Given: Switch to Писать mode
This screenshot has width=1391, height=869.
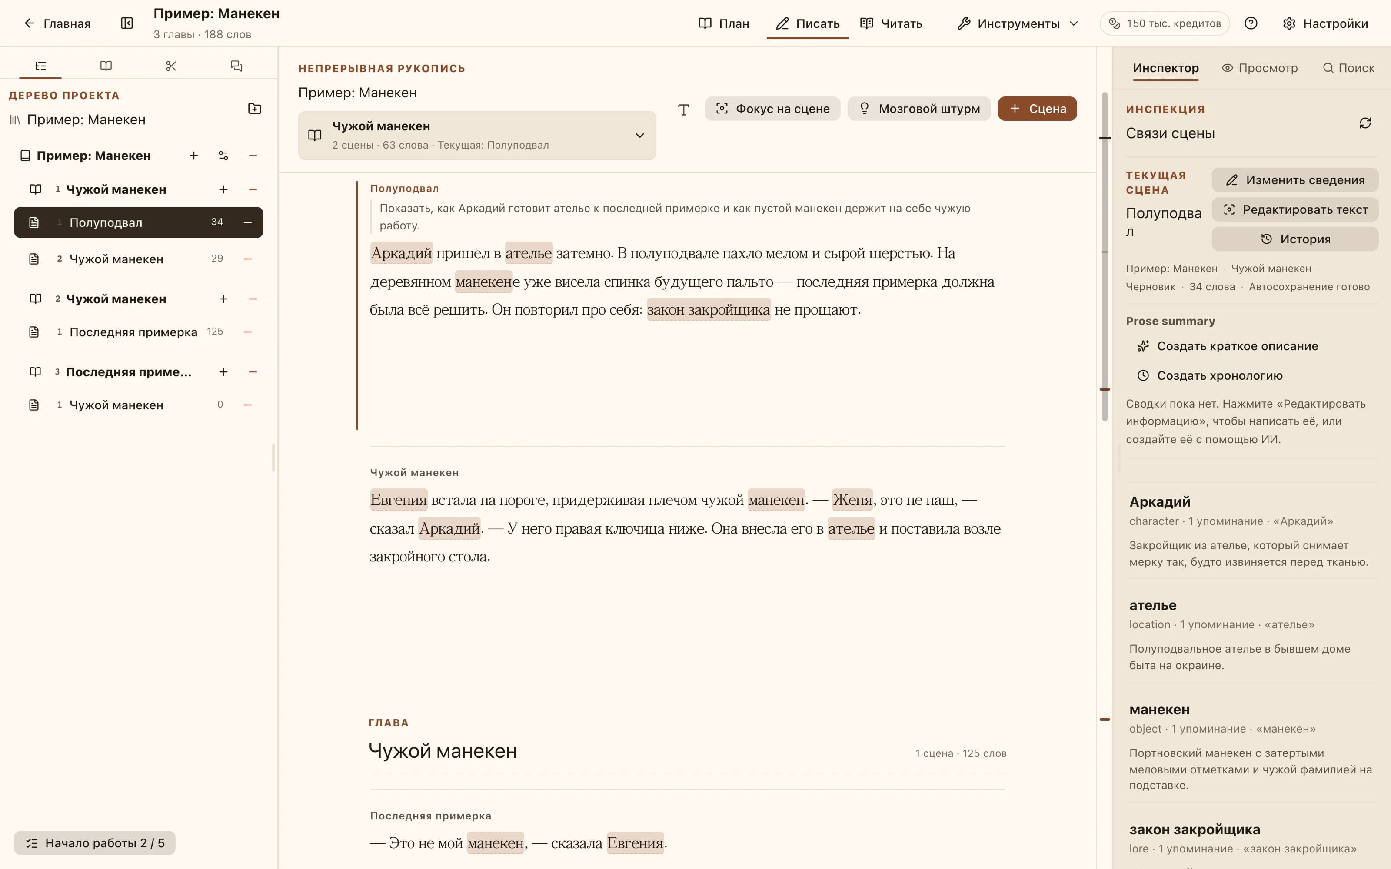Looking at the screenshot, I should point(807,23).
